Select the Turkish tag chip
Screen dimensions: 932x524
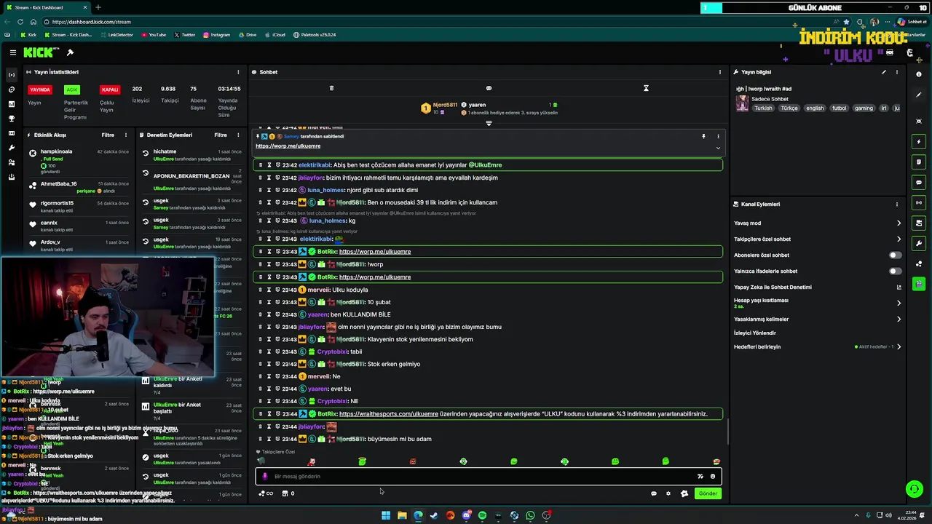tap(763, 108)
